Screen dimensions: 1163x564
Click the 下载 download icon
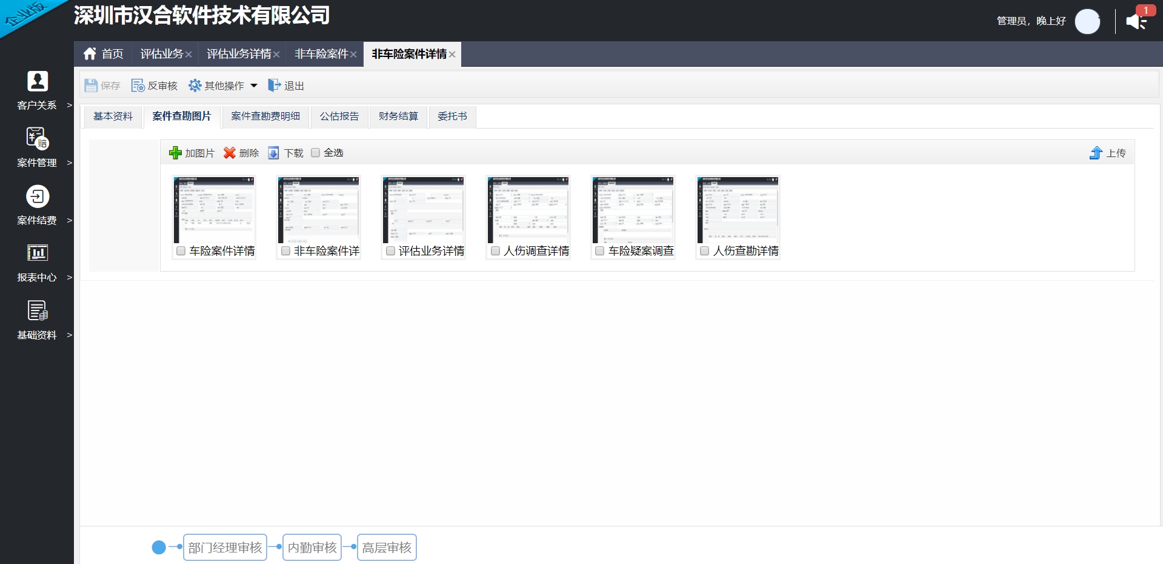(274, 153)
